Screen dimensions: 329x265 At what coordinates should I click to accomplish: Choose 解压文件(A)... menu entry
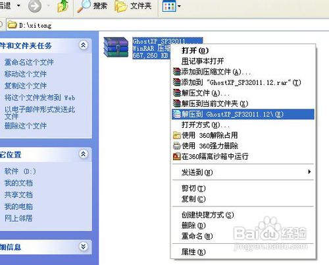pyautogui.click(x=243, y=93)
